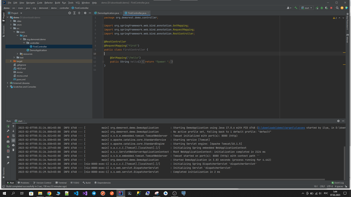
Task: Toggle pin tab in Run panel
Action: click(8, 163)
